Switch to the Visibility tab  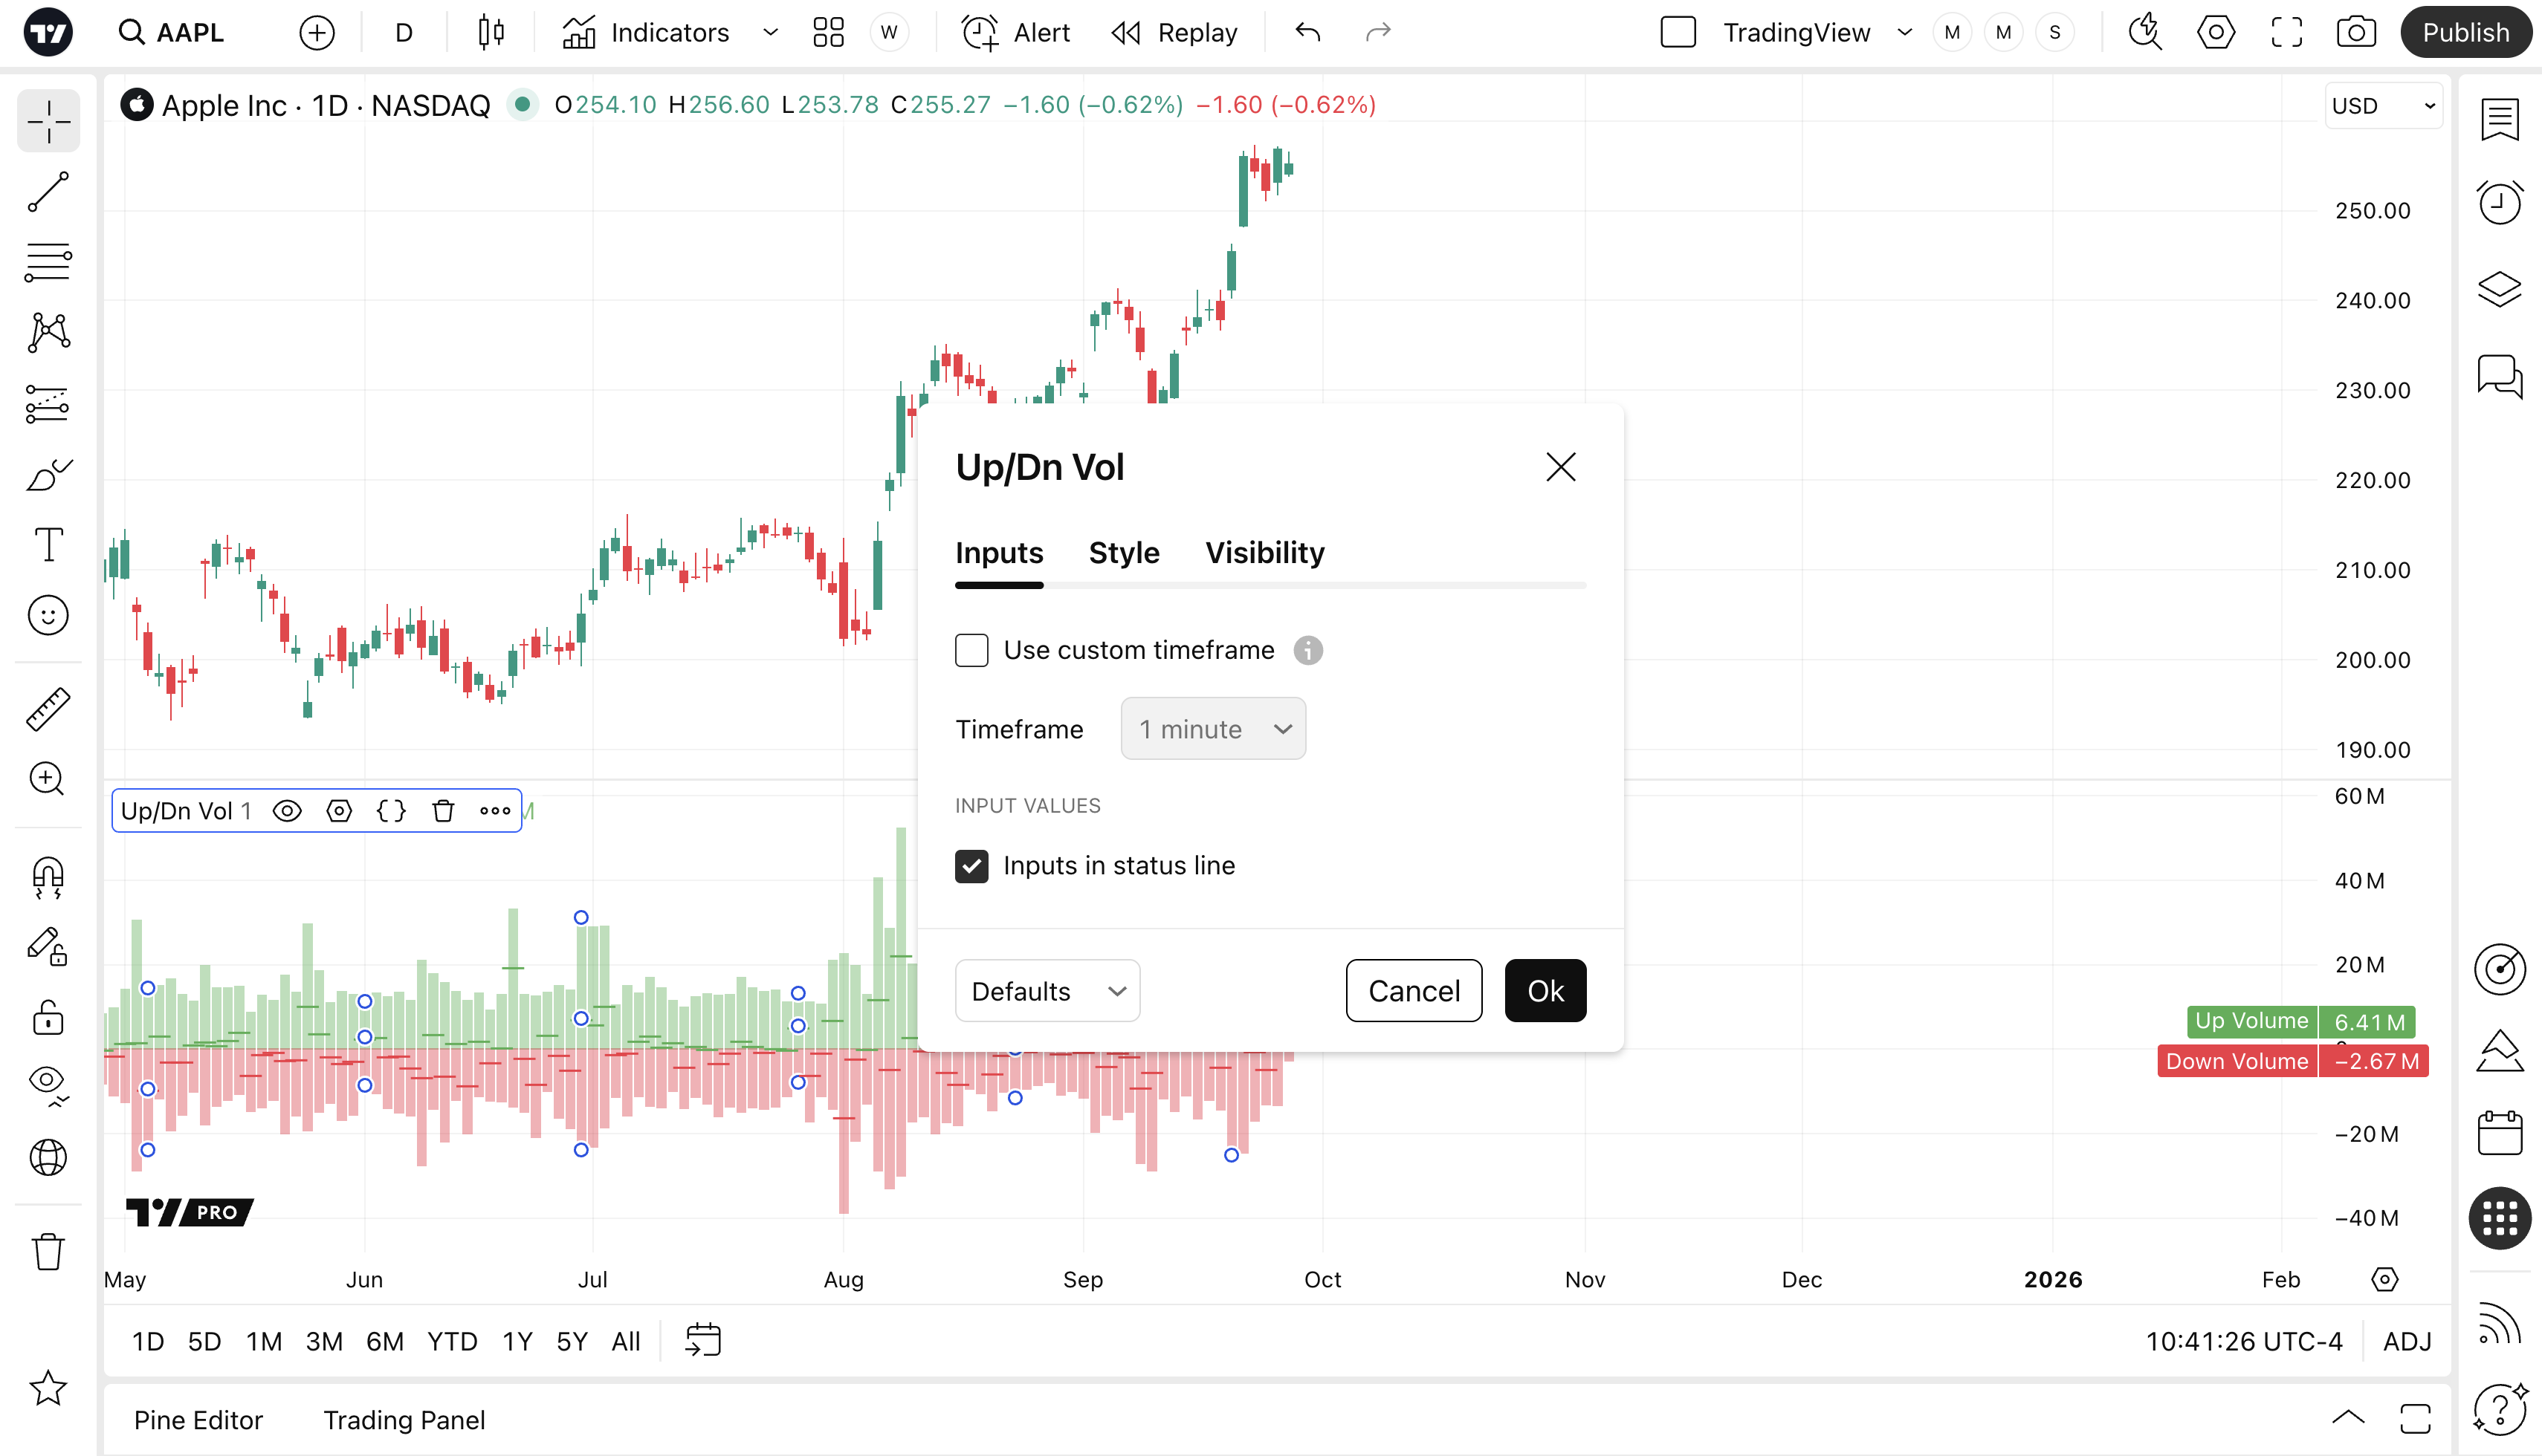pyautogui.click(x=1264, y=553)
